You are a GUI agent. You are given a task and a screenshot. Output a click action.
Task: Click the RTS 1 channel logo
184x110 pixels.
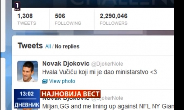17,7
